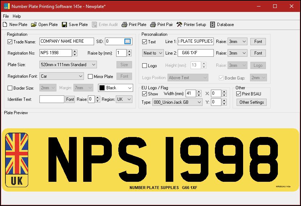Browse SID with the ellipsis button

point(128,41)
